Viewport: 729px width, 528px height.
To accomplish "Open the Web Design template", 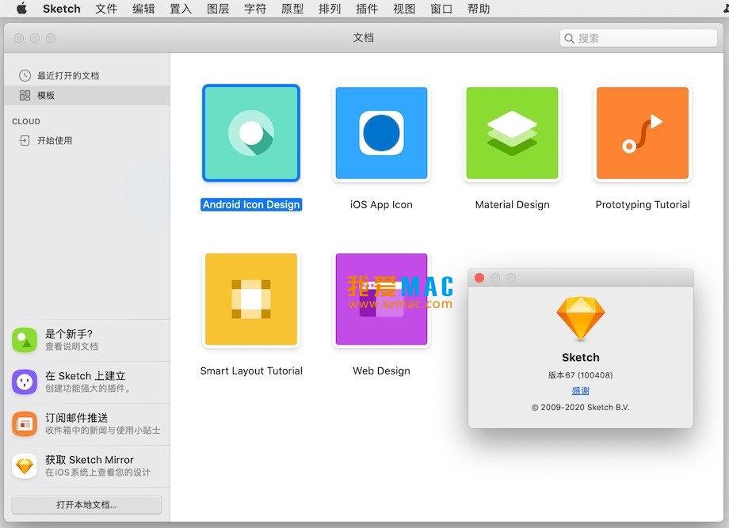I will point(381,299).
